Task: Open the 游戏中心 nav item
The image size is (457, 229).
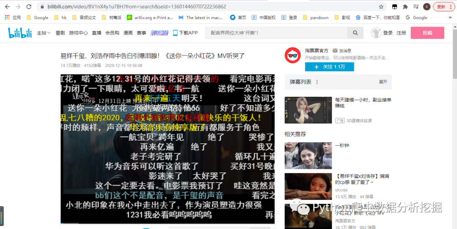Action: click(x=78, y=33)
